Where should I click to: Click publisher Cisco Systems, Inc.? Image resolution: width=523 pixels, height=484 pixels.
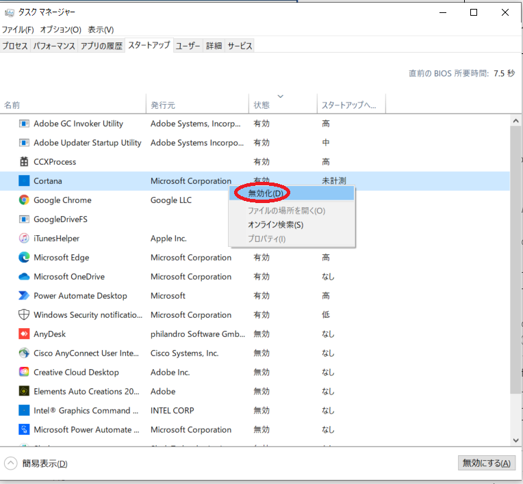pyautogui.click(x=184, y=353)
